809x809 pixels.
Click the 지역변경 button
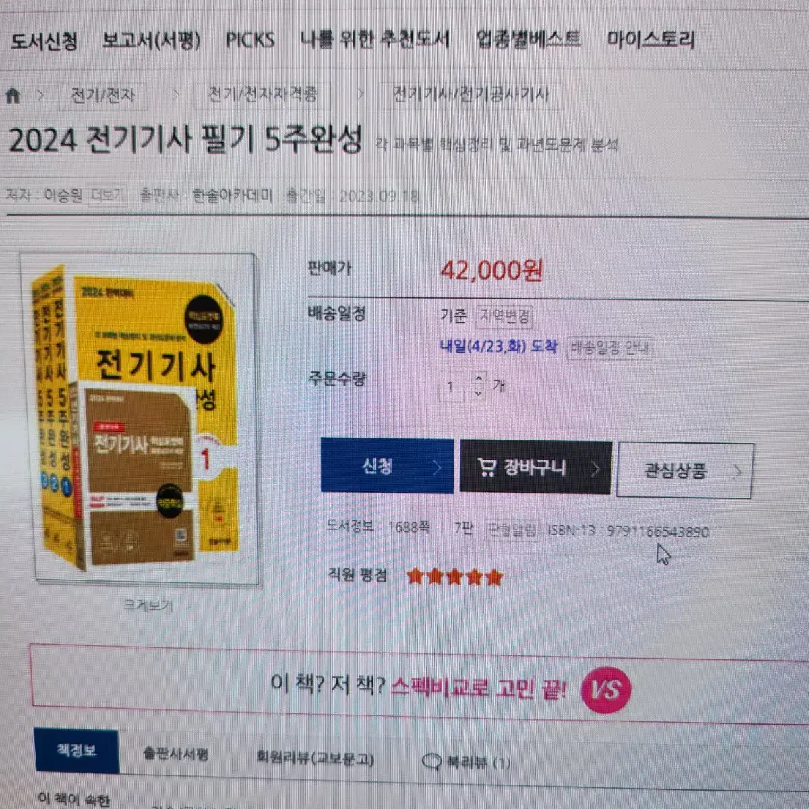click(505, 316)
